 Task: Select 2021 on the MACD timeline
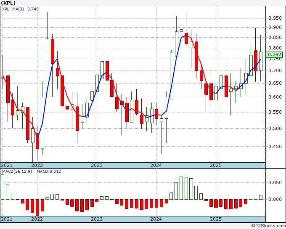[7, 219]
